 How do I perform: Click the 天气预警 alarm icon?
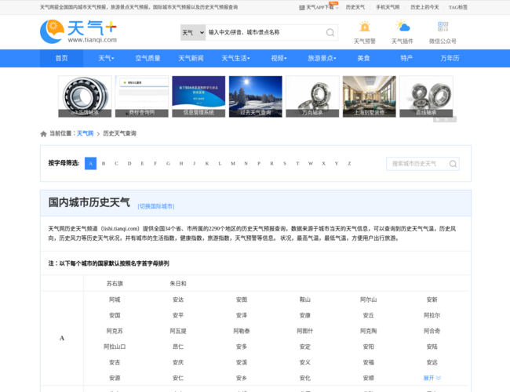[365, 27]
